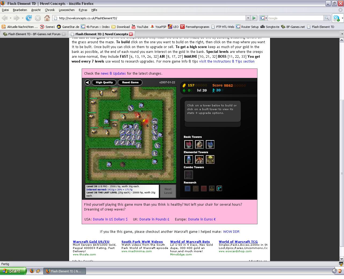344x279 pixels.
Task: Open the back history dropdown arrow
Action: [x=10, y=18]
